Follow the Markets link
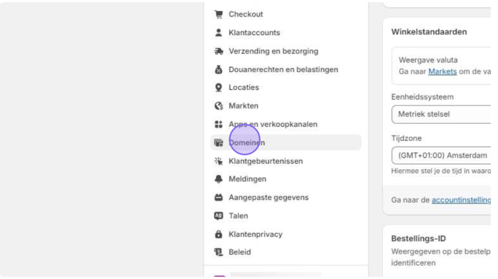498x279 pixels. pyautogui.click(x=443, y=71)
